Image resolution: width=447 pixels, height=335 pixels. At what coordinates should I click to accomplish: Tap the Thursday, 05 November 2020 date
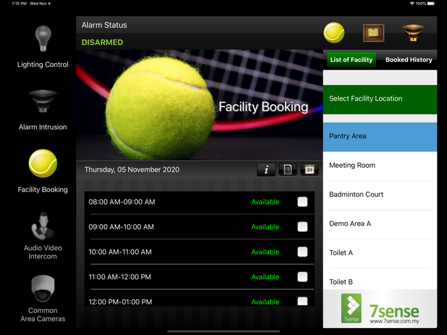pyautogui.click(x=132, y=170)
